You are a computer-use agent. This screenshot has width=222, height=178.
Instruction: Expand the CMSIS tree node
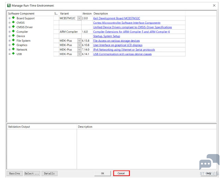click(10, 23)
